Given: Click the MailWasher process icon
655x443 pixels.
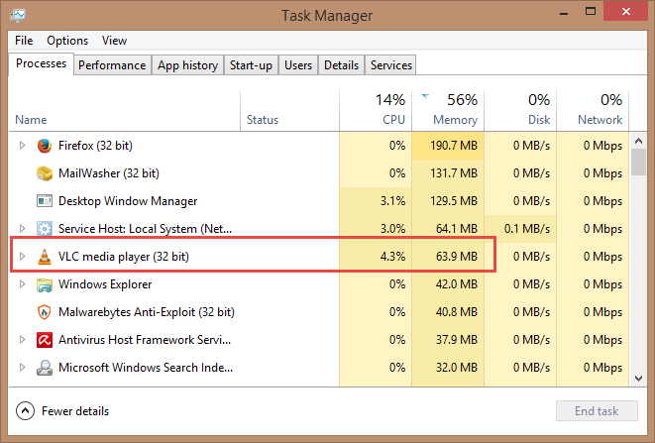Looking at the screenshot, I should click(45, 173).
